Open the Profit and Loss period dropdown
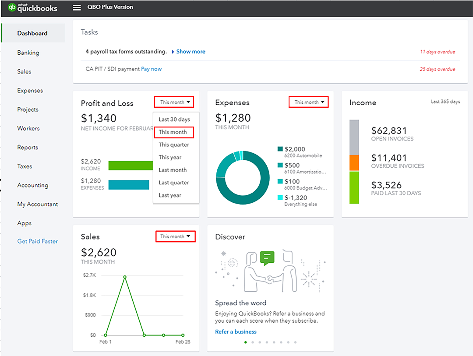The height and width of the screenshot is (356, 473). tap(174, 102)
